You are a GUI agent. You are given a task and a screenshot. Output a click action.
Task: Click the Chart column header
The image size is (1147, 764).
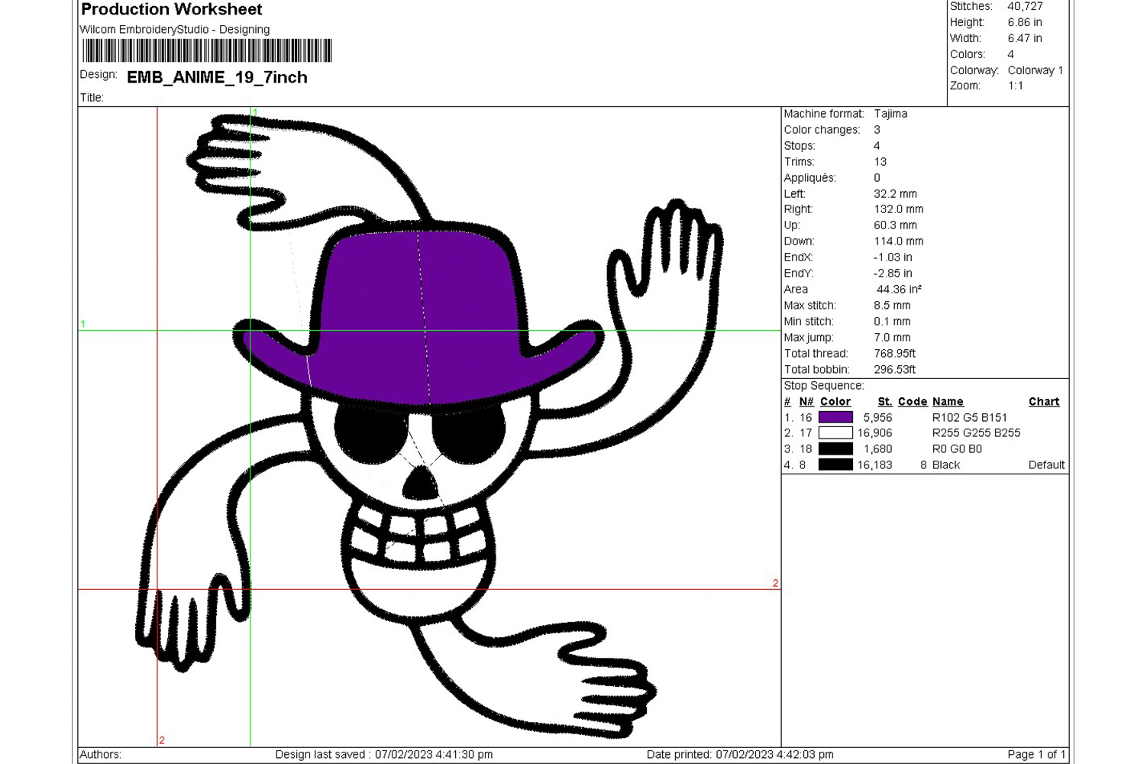click(x=1043, y=402)
